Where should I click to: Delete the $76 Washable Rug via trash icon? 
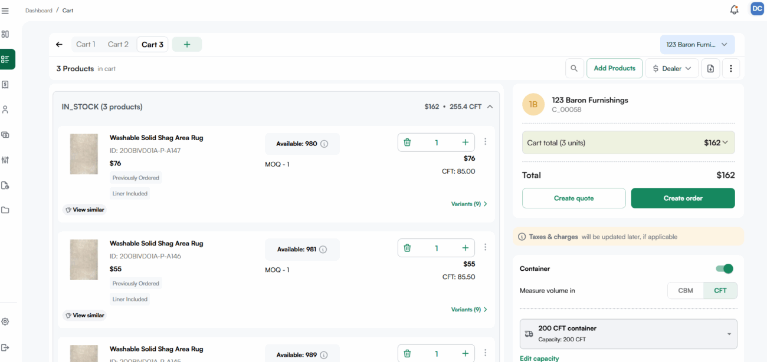(407, 142)
